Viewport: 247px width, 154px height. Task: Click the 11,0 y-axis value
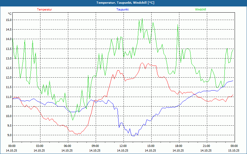click(8, 97)
